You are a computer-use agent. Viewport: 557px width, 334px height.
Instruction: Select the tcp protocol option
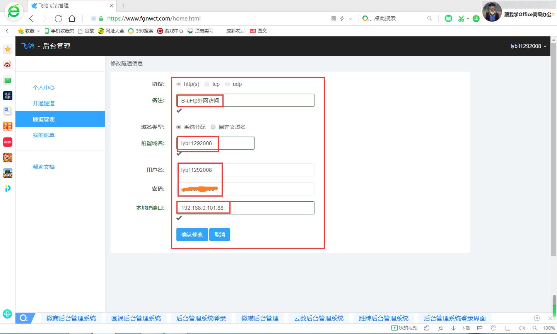[207, 84]
